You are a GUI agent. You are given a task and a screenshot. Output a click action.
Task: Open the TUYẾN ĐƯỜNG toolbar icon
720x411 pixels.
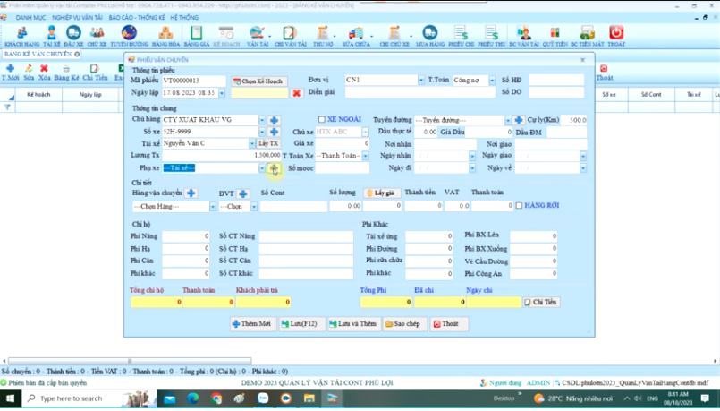129,37
